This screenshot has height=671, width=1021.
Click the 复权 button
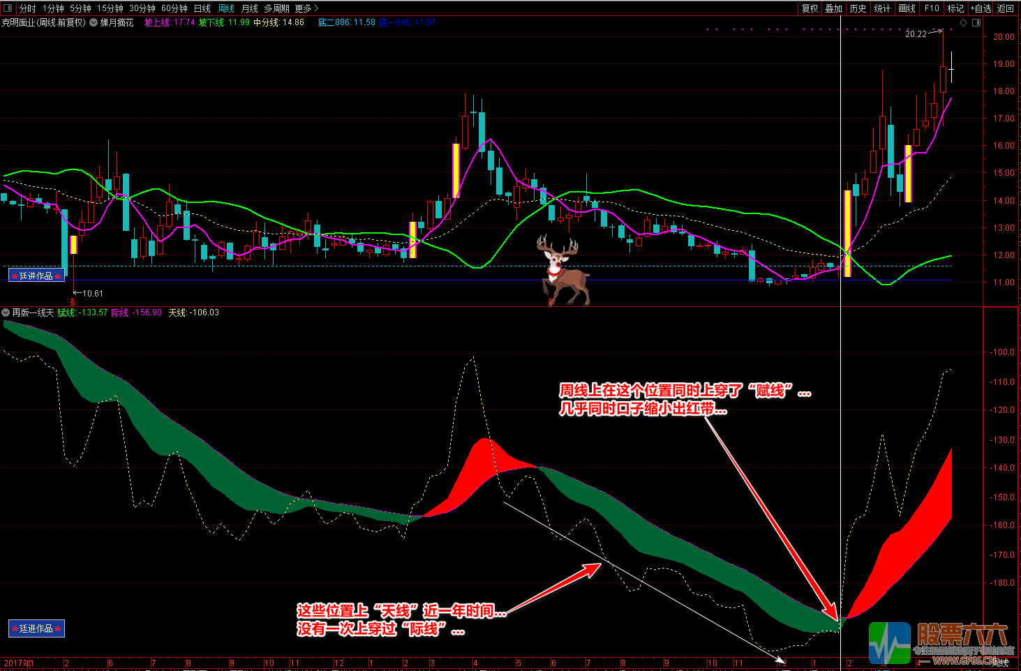(810, 8)
